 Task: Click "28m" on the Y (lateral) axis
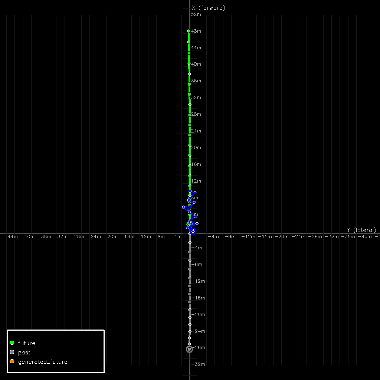coord(79,237)
